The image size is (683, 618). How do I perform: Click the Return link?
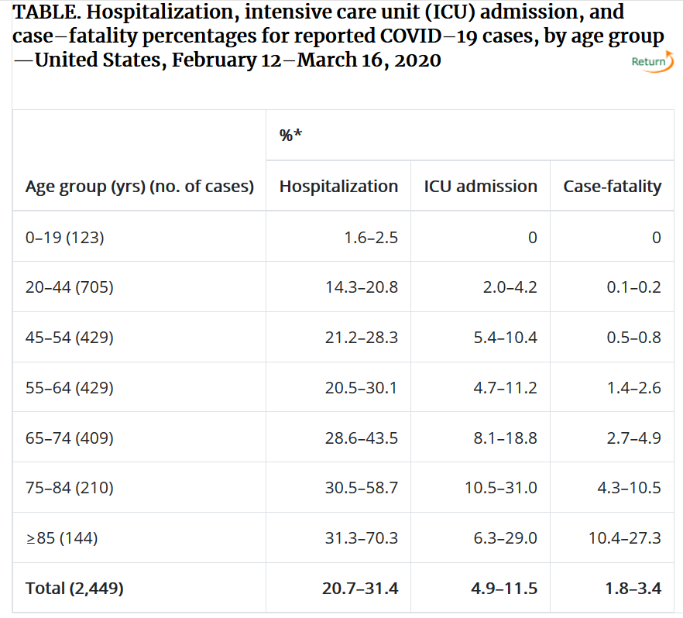pos(649,62)
